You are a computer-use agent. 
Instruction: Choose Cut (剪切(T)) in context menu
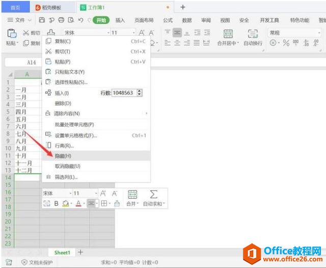tap(96, 51)
